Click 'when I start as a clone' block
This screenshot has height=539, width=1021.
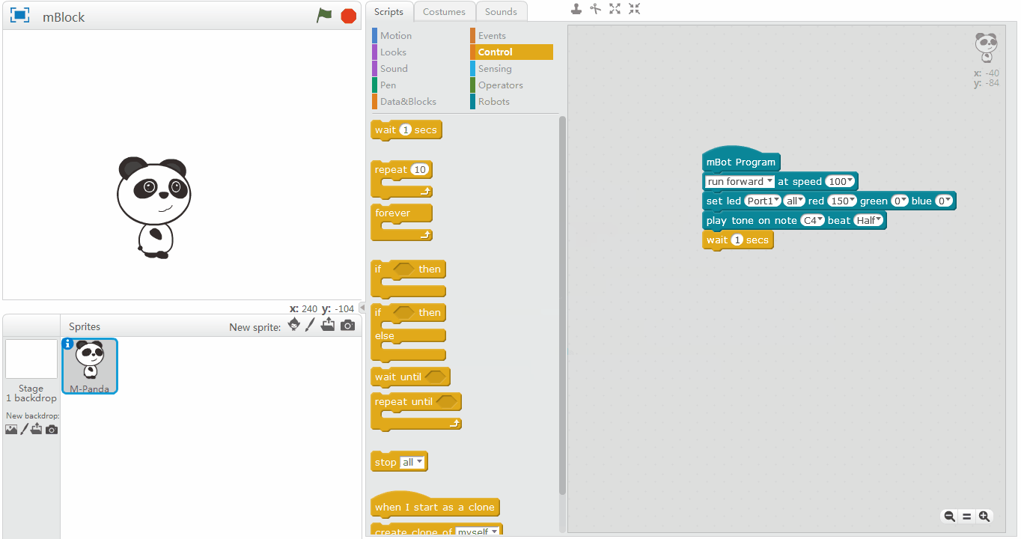click(435, 505)
